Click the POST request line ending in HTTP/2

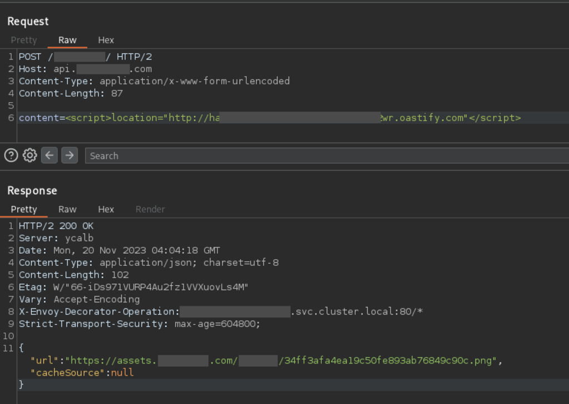tap(85, 57)
